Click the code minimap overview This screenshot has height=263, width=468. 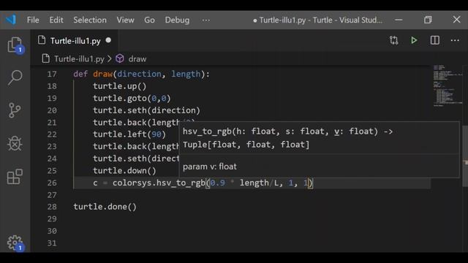pos(447,86)
